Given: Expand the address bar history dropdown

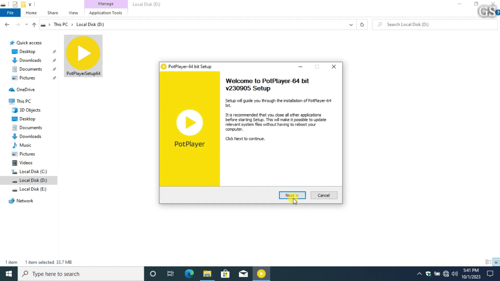Looking at the screenshot, I should point(351,25).
